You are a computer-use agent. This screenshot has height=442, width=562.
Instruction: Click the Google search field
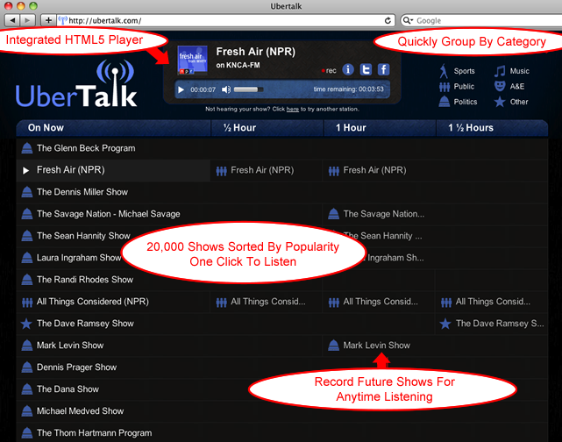pyautogui.click(x=482, y=21)
